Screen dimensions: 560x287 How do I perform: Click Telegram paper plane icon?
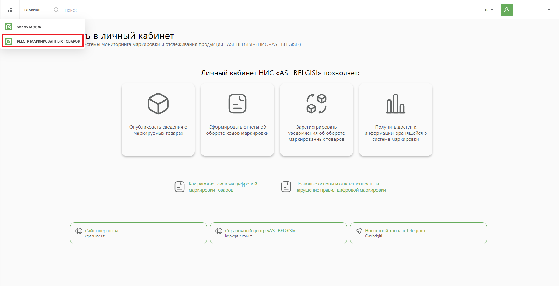pyautogui.click(x=359, y=231)
